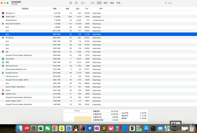Click the stop process icon in toolbar
Image resolution: width=197 pixels, height=133 pixels.
tap(70, 3)
